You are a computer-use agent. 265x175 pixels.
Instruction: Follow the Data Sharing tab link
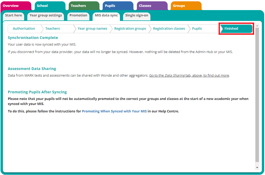coord(189,76)
